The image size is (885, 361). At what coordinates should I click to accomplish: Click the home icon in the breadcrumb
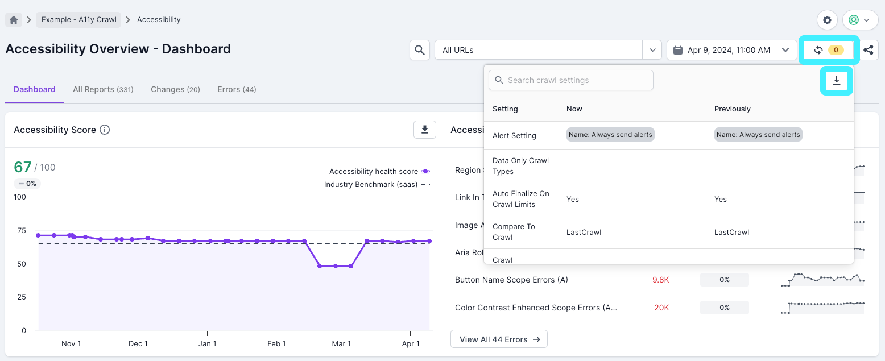[13, 19]
